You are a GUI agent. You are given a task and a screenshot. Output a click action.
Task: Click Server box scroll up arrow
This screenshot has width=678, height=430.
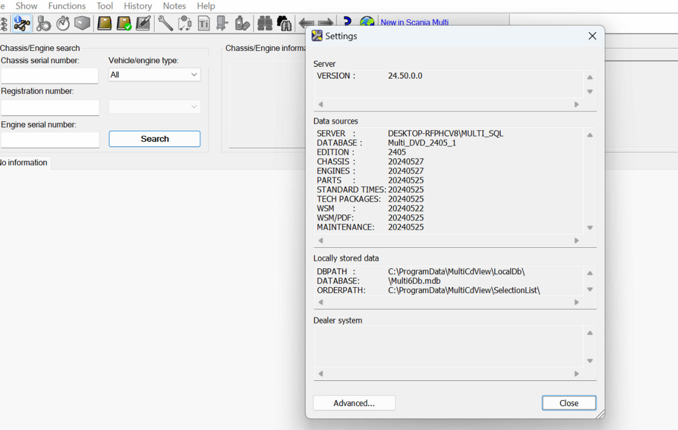[x=590, y=77]
